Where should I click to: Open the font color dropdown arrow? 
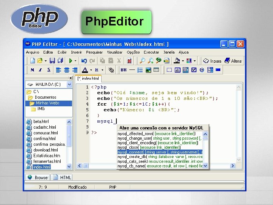(91, 70)
